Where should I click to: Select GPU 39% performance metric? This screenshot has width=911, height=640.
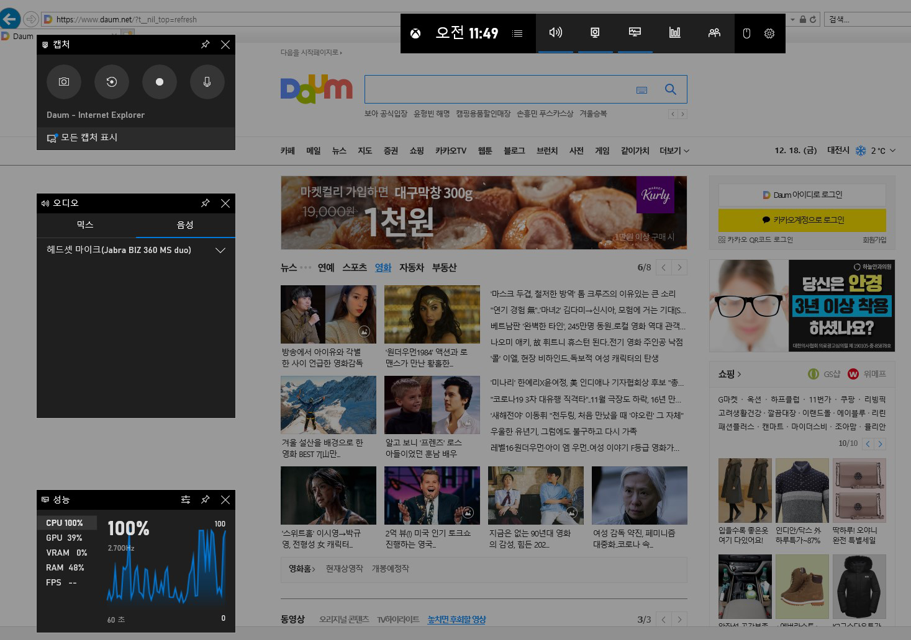67,538
